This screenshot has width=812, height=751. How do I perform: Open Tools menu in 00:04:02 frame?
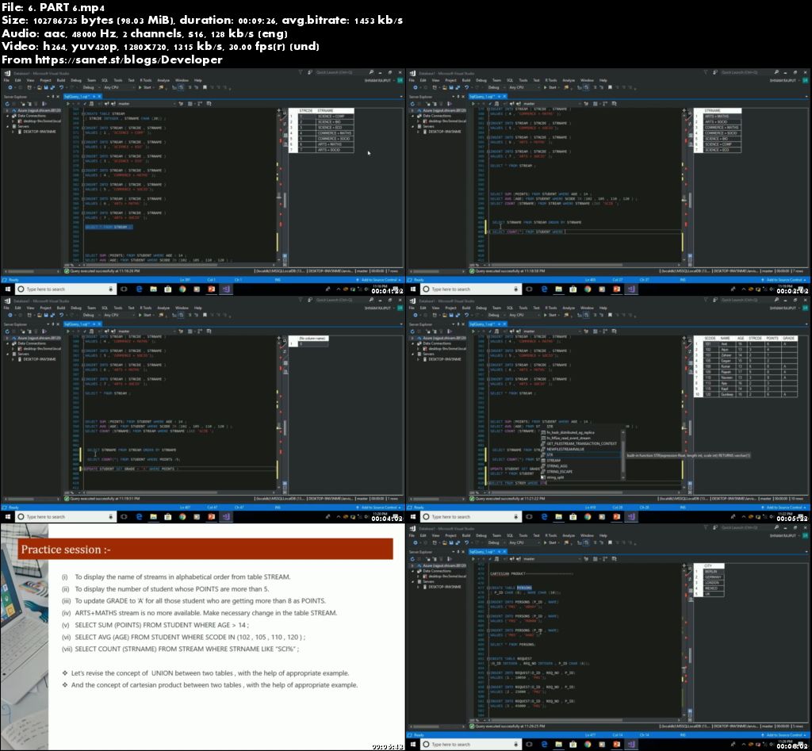(x=118, y=308)
